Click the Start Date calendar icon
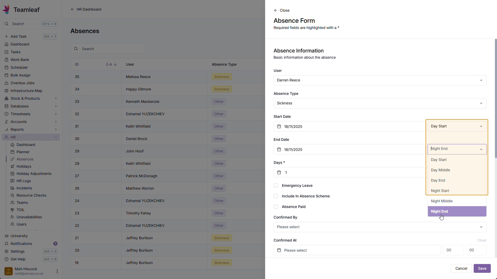The width and height of the screenshot is (497, 279). [x=279, y=127]
